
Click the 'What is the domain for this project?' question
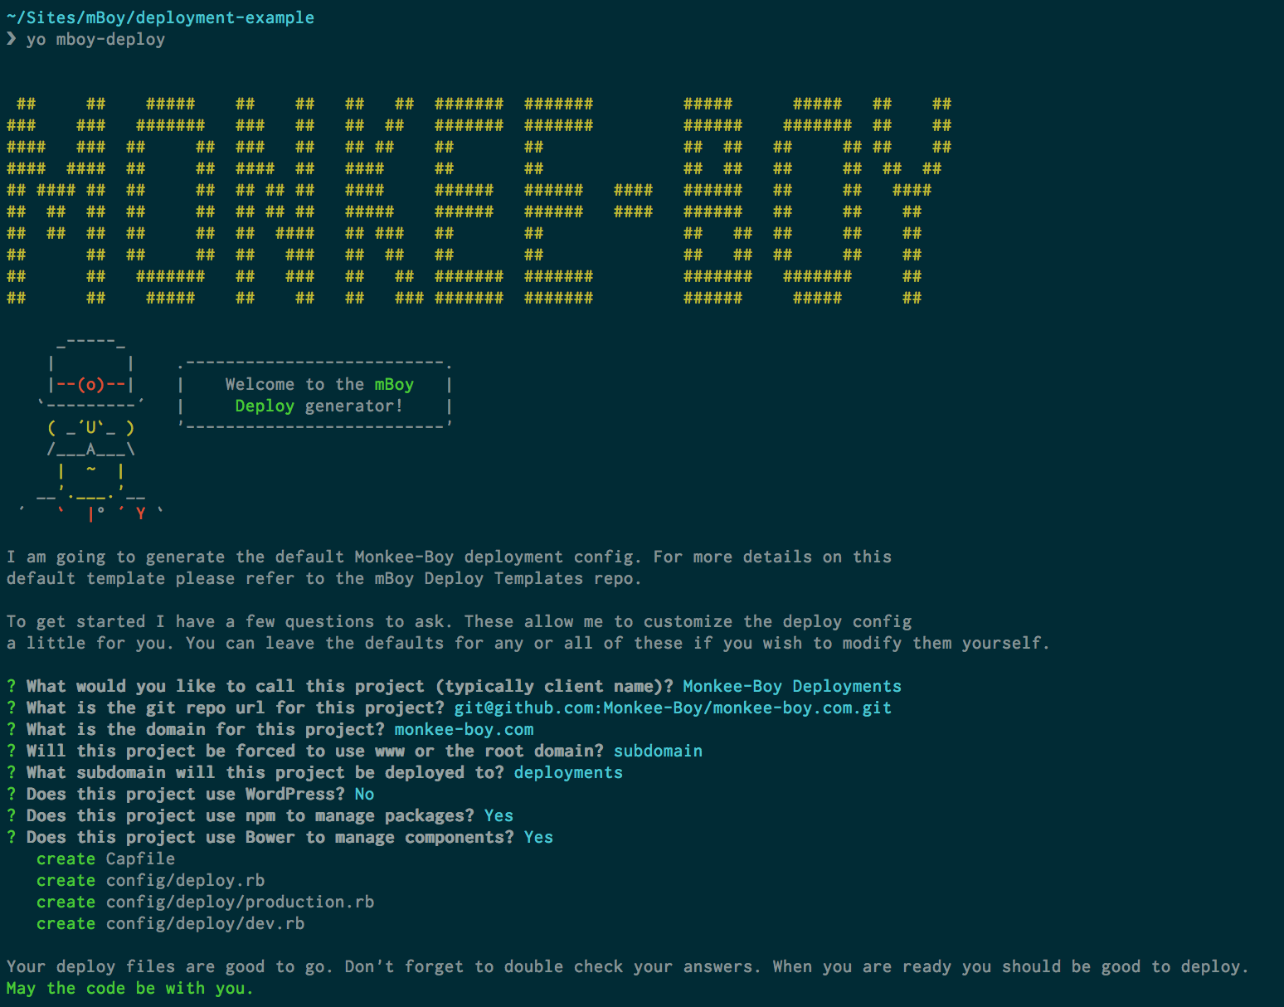pos(205,729)
